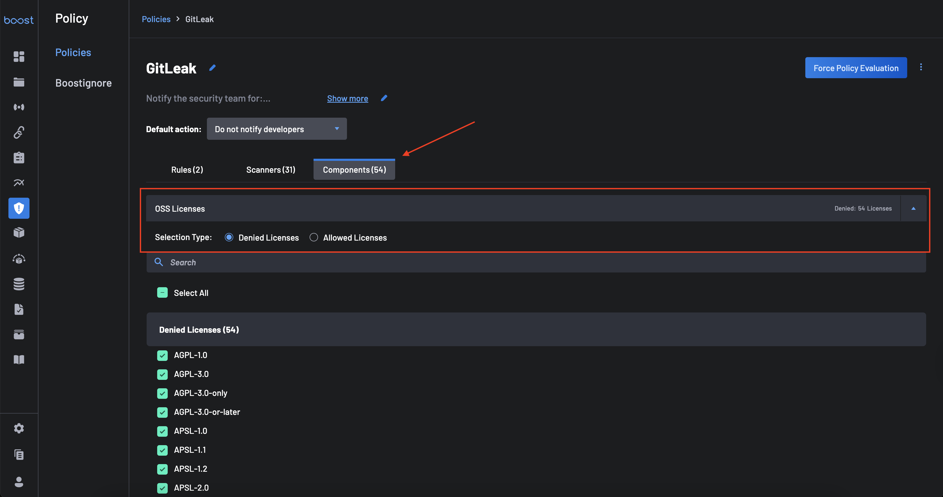This screenshot has height=497, width=943.
Task: Click the edit pencil next to GitLeak title
Action: (212, 68)
